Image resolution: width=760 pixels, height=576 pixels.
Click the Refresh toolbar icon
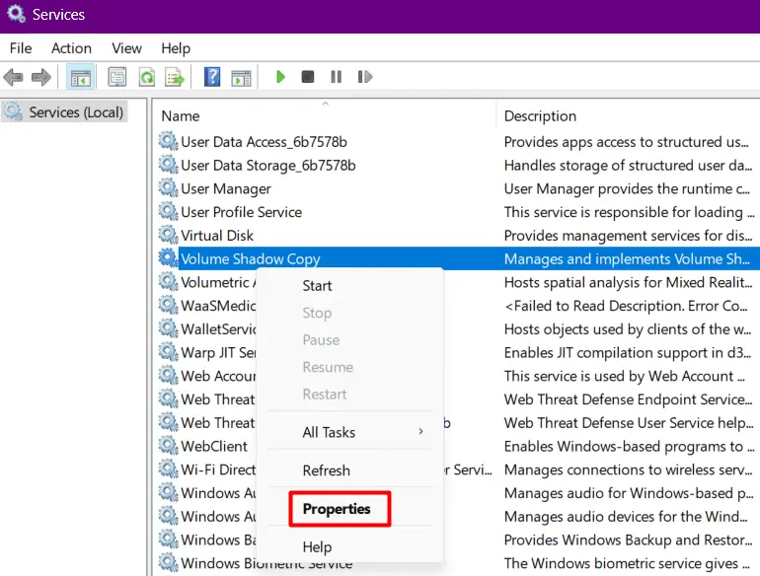[146, 77]
